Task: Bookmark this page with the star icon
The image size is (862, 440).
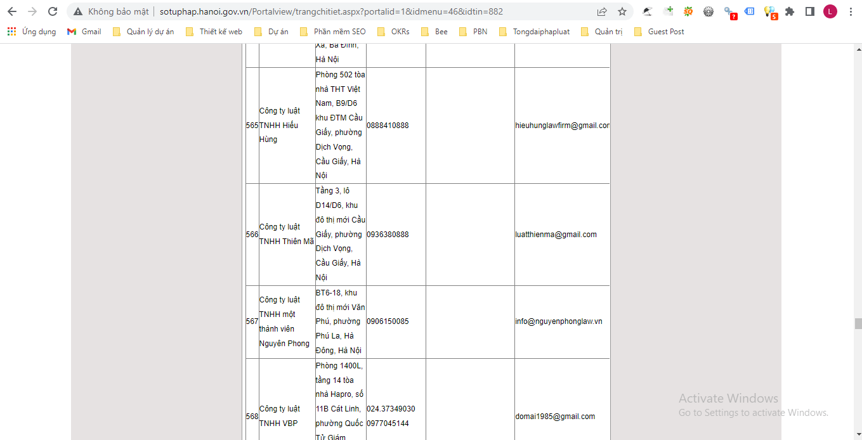Action: tap(622, 11)
